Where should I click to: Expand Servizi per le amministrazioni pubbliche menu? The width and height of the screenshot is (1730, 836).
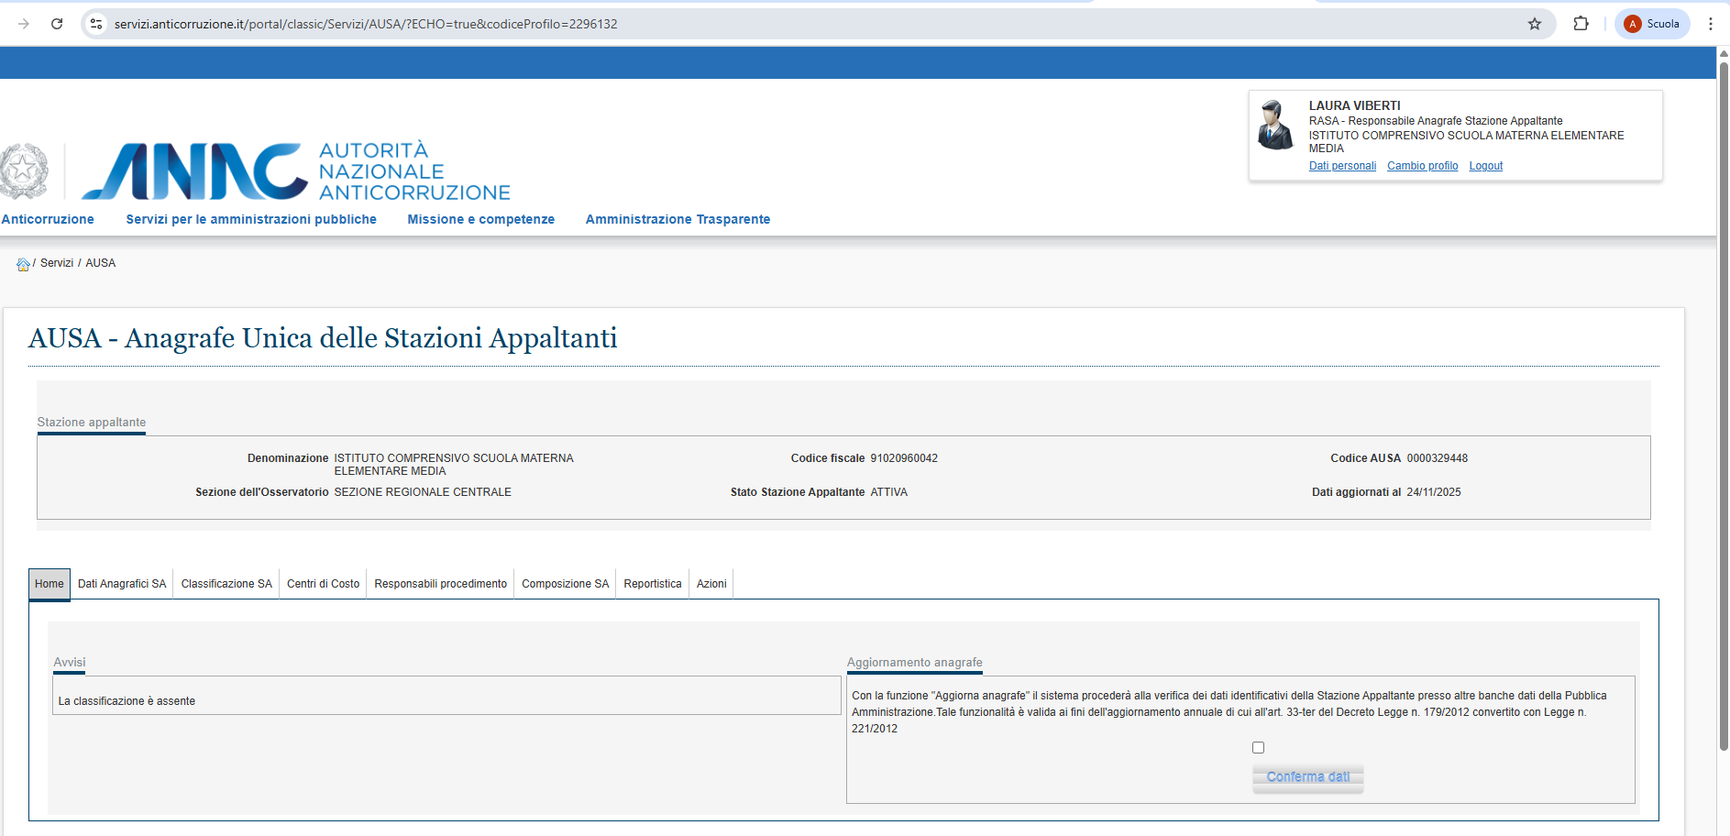(x=251, y=219)
